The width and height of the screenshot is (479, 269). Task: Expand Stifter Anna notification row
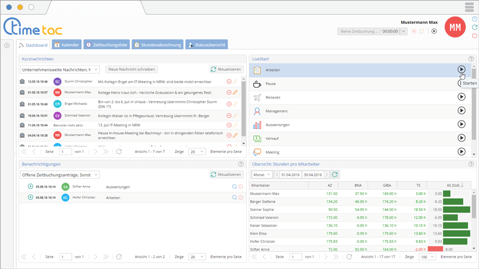(30, 186)
